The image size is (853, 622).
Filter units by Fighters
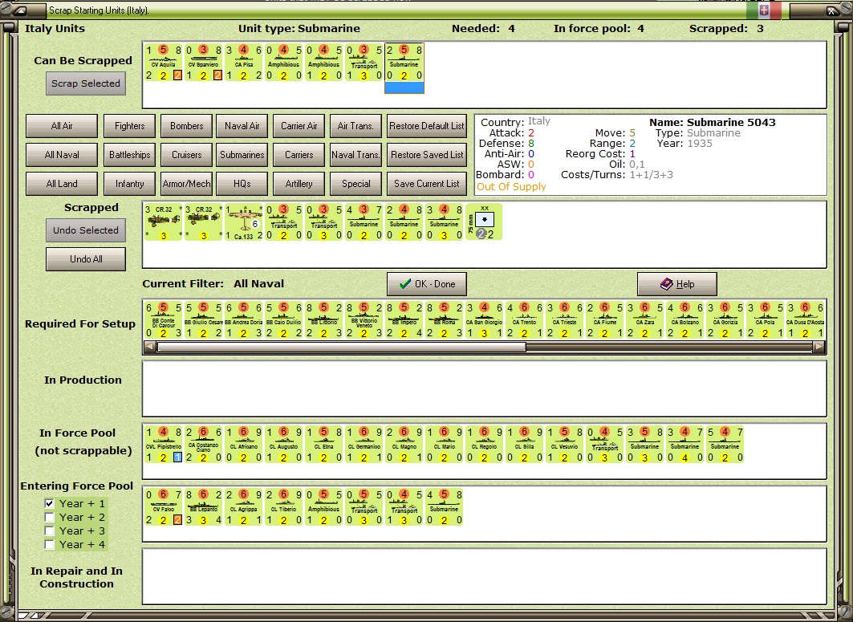tap(129, 126)
